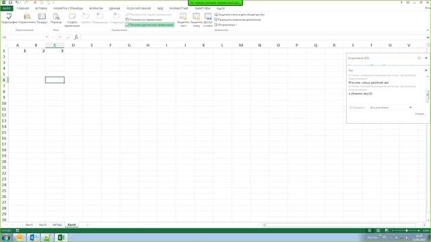The image size is (431, 242).
Task: Collapse the ribbon with the arrow
Action: click(x=428, y=30)
